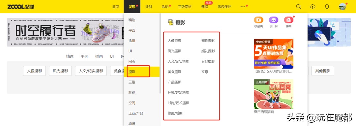Select UI in the dropdown sidebar

130,51
